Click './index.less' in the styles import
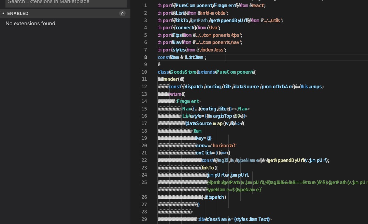Screen dimensions: 368x224 212,50
